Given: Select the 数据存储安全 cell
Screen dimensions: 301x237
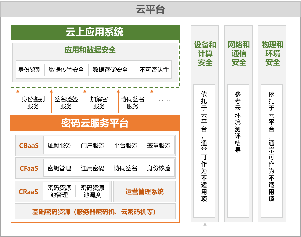Looking at the screenshot, I should [110, 70].
